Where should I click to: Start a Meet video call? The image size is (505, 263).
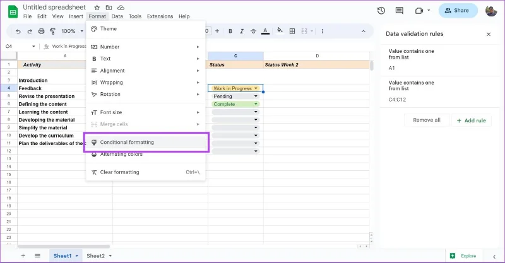point(419,11)
